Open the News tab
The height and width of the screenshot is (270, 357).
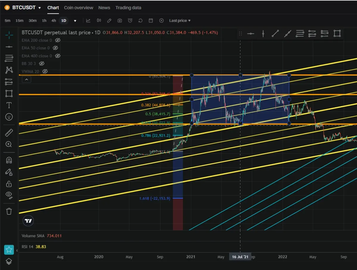tap(104, 8)
